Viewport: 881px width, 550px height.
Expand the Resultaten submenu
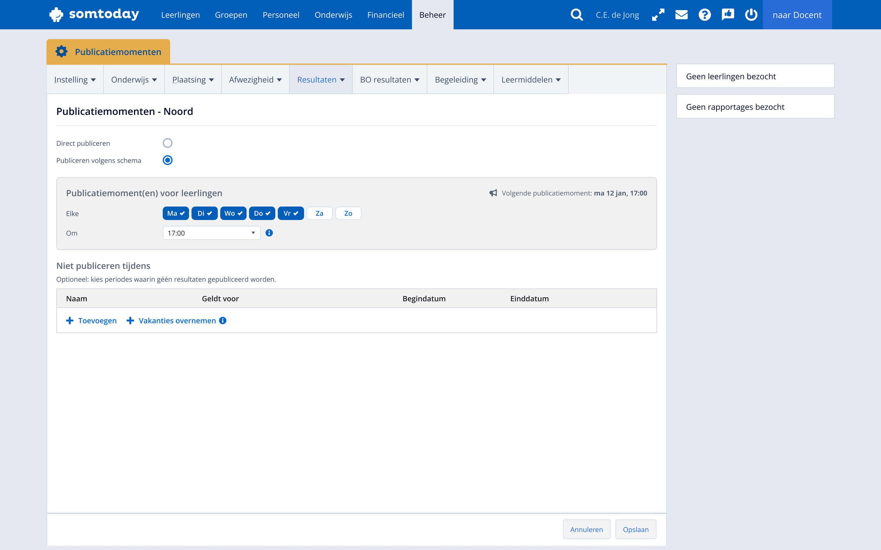[320, 80]
